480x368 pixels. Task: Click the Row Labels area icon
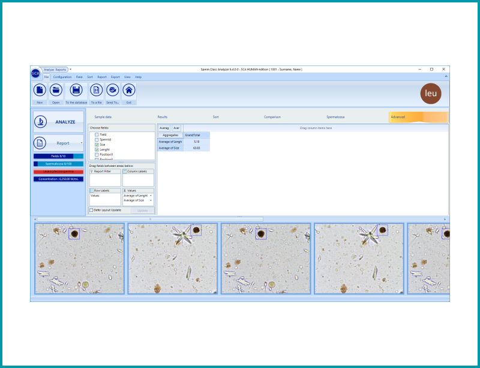click(92, 190)
